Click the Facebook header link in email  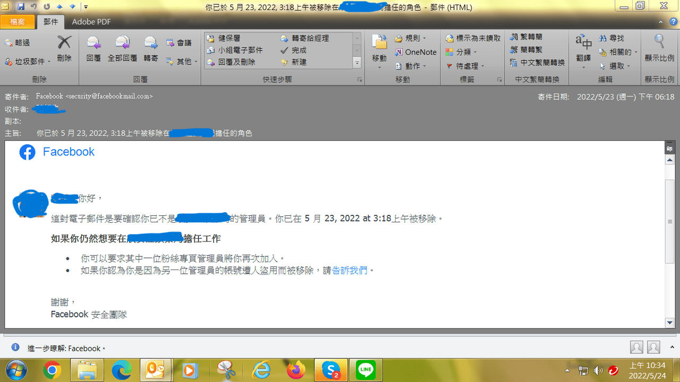pyautogui.click(x=69, y=152)
